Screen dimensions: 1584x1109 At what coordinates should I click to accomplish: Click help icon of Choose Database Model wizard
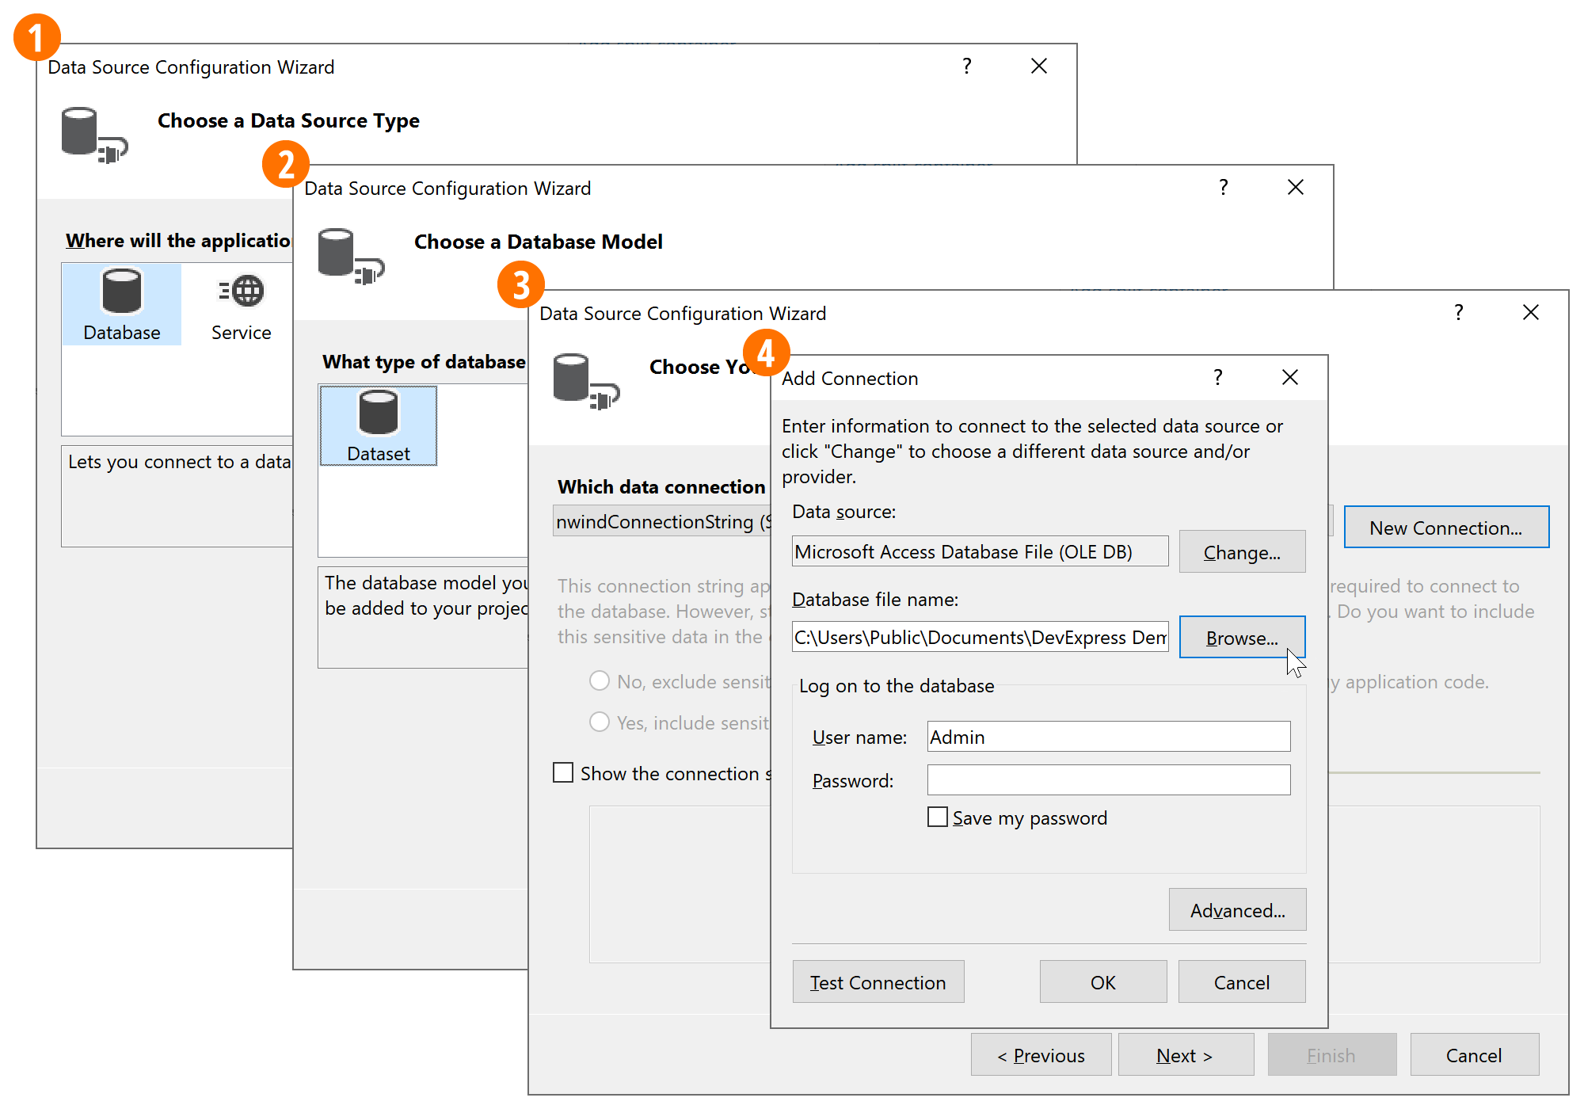[x=1223, y=188]
